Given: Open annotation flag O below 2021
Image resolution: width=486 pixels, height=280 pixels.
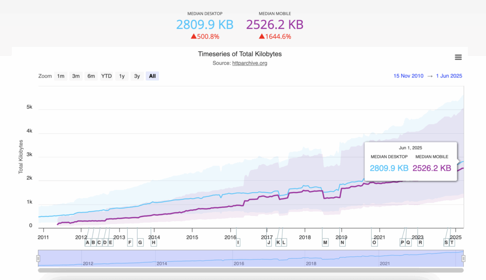Looking at the screenshot, I should (x=374, y=242).
